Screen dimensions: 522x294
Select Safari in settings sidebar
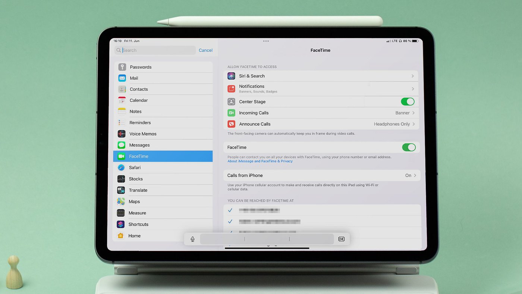pyautogui.click(x=163, y=168)
